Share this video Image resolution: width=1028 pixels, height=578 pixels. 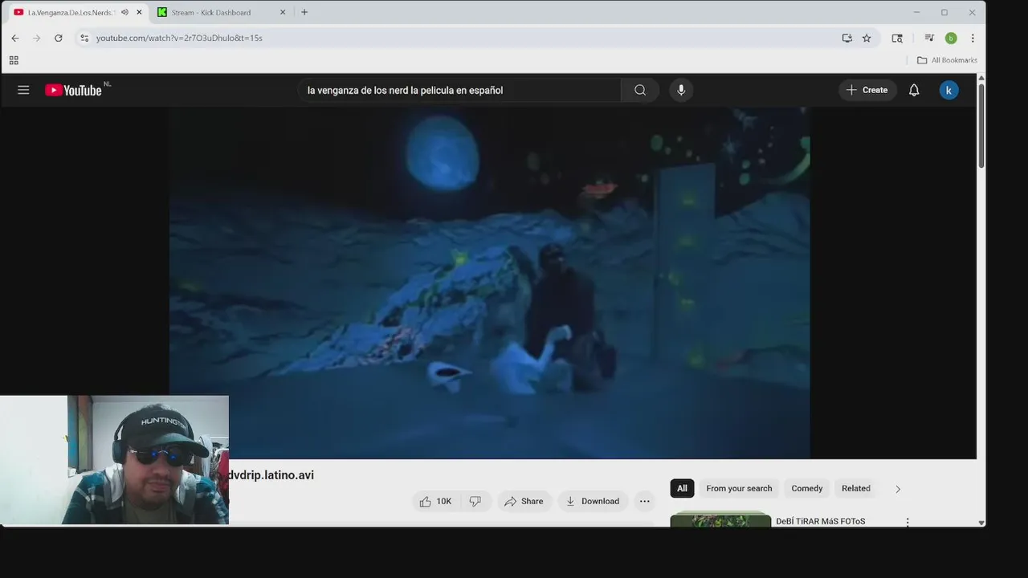[524, 501]
